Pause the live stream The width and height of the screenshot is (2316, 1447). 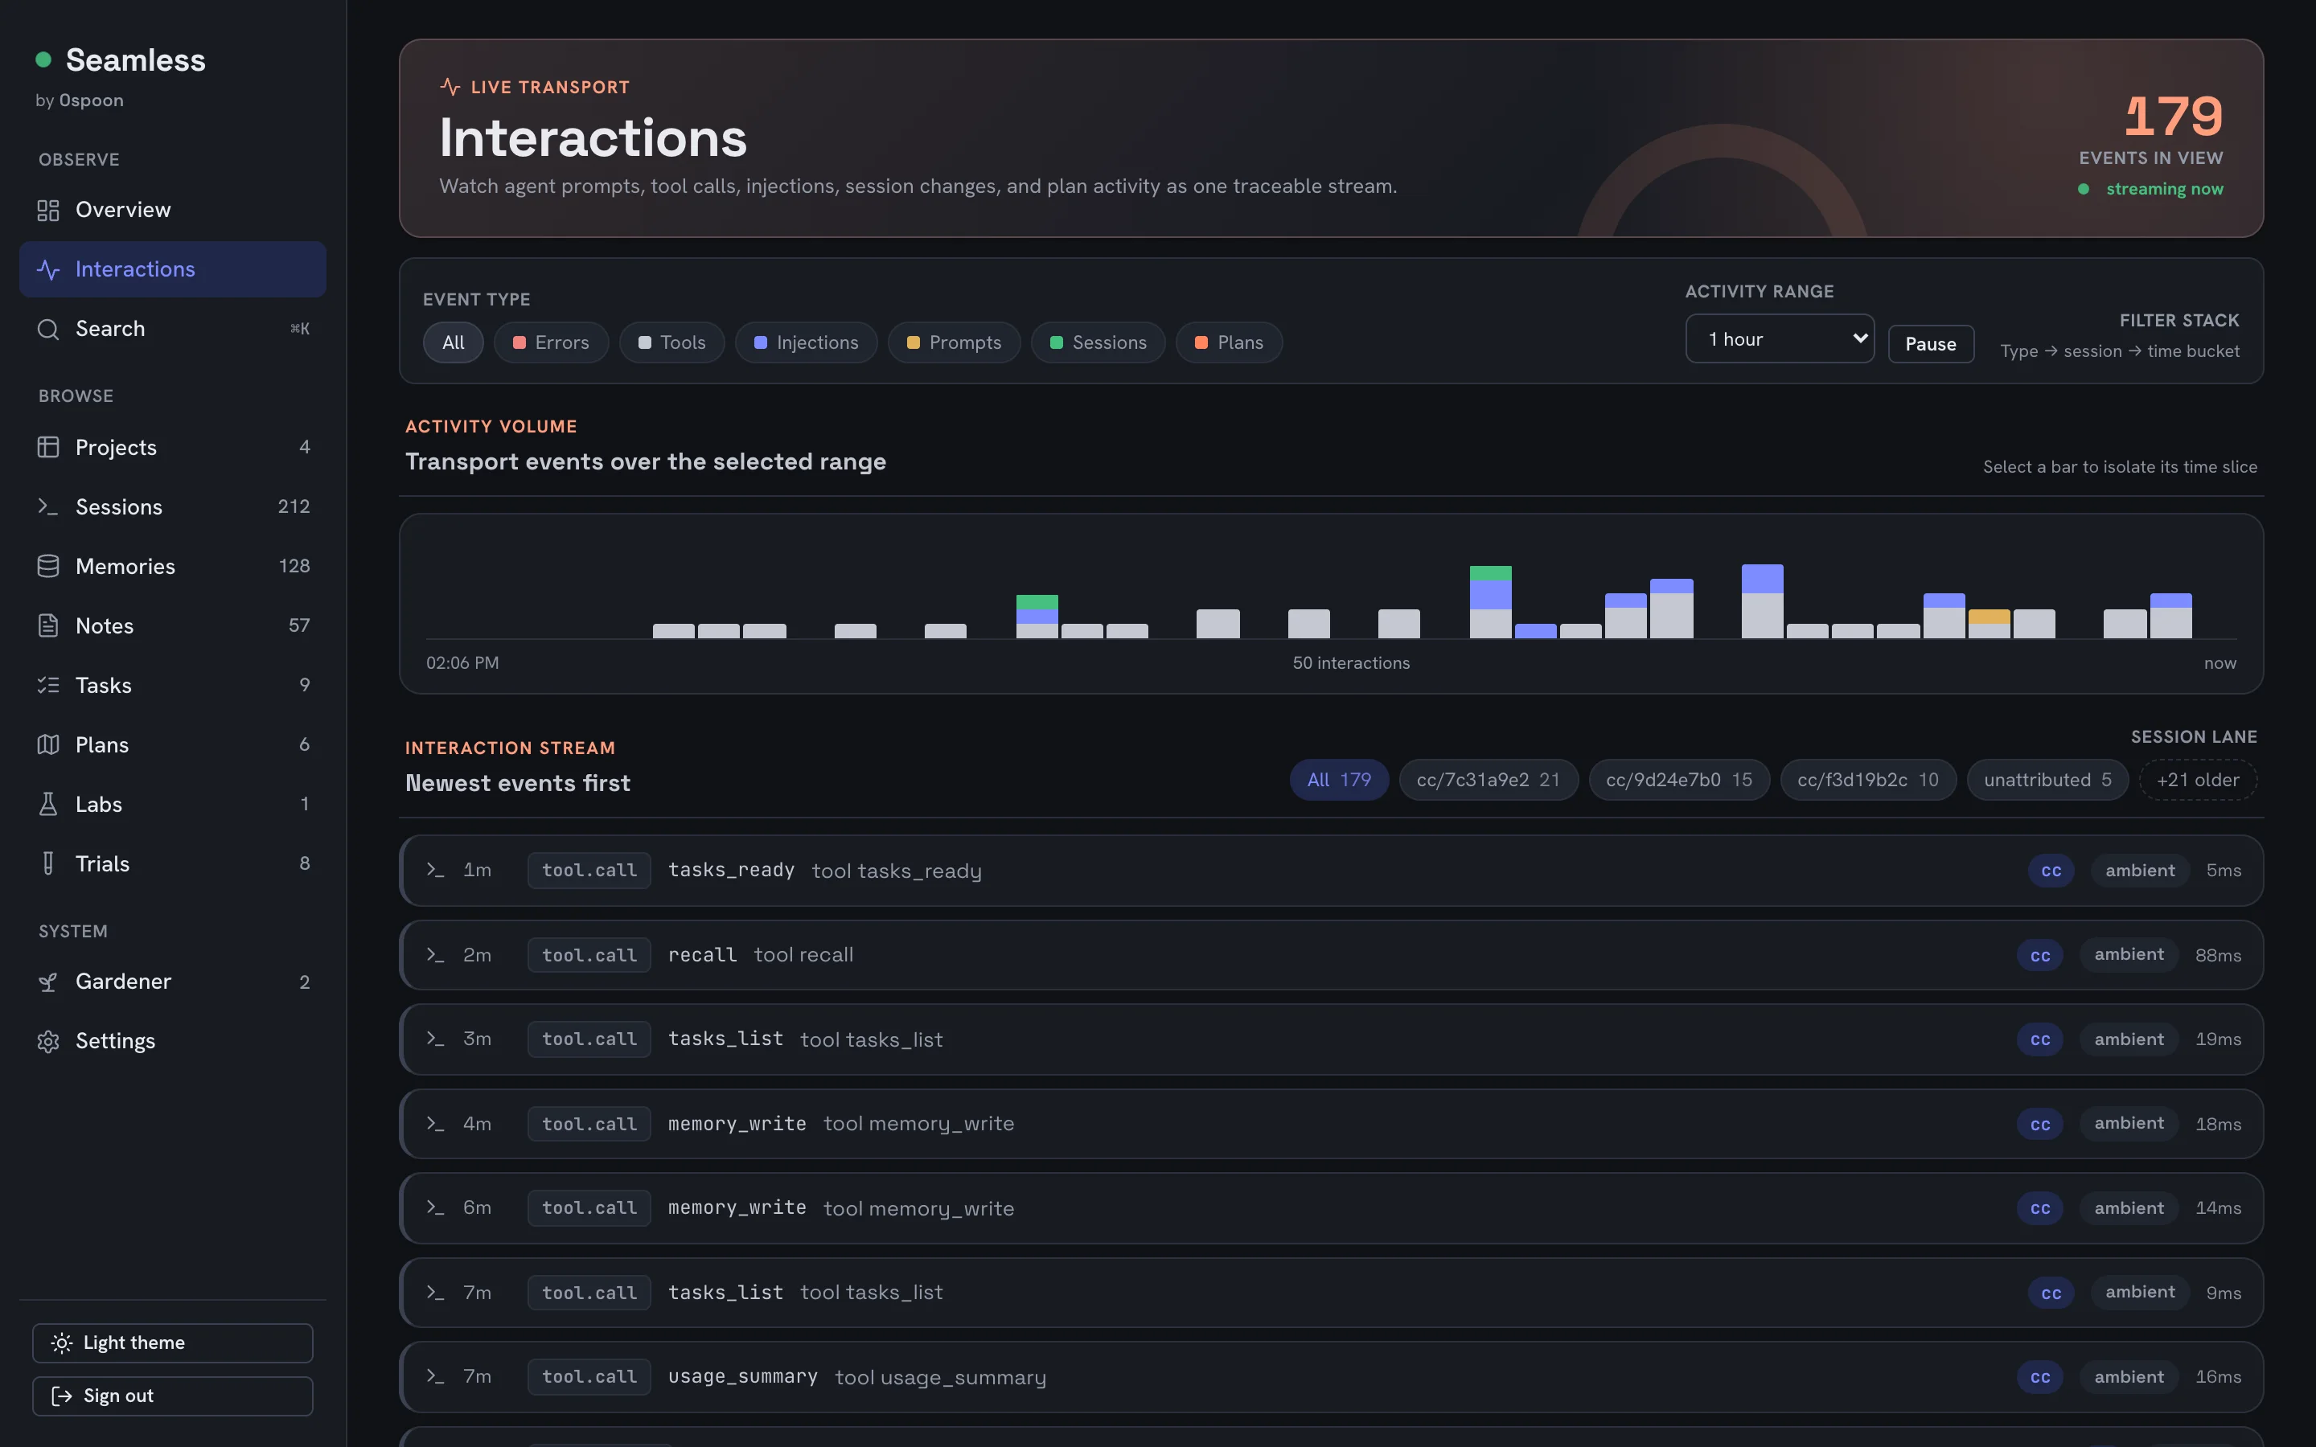[x=1930, y=345]
